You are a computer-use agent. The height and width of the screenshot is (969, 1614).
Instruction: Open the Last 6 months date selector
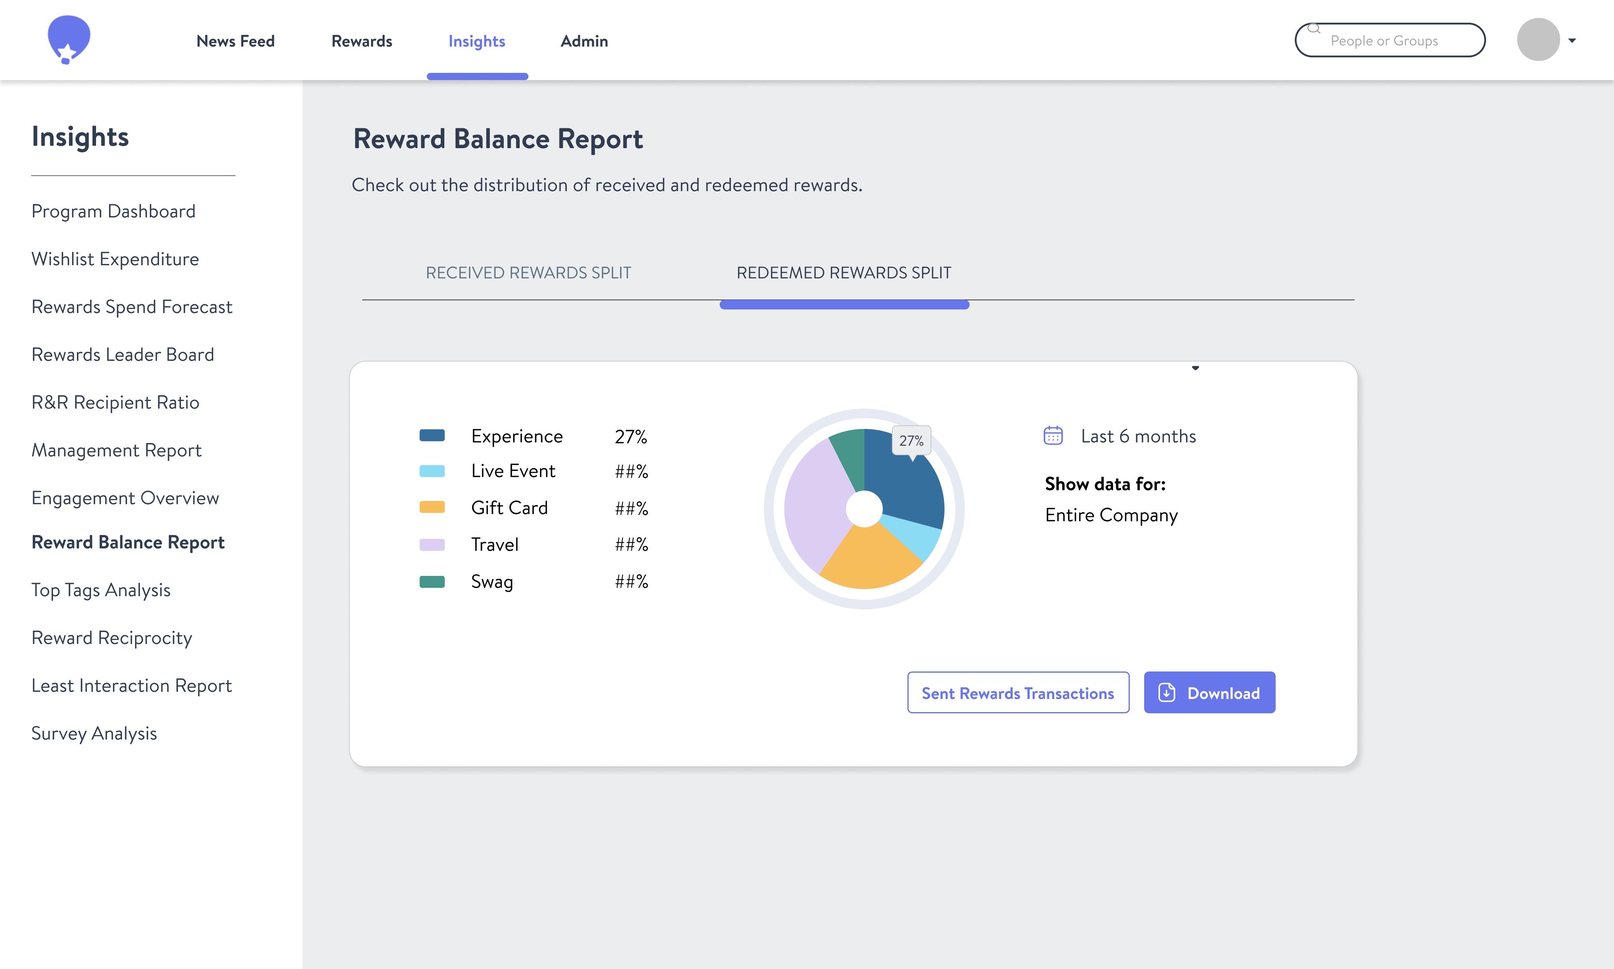click(1138, 436)
